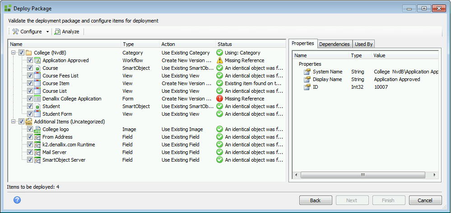Click the red error icon for Missing Reference
Image resolution: width=451 pixels, height=213 pixels.
pyautogui.click(x=220, y=99)
